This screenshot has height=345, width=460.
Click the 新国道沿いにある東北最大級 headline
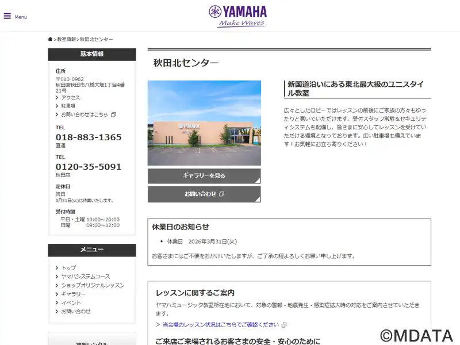[355, 89]
